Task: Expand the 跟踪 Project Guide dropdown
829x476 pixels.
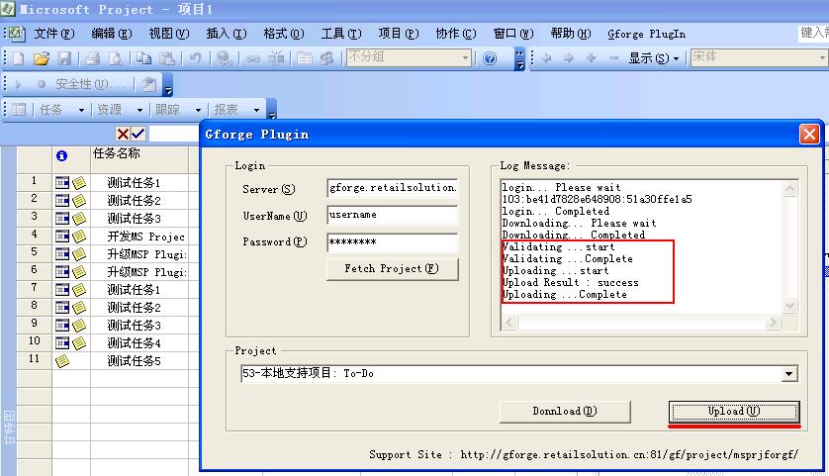Action: [198, 110]
